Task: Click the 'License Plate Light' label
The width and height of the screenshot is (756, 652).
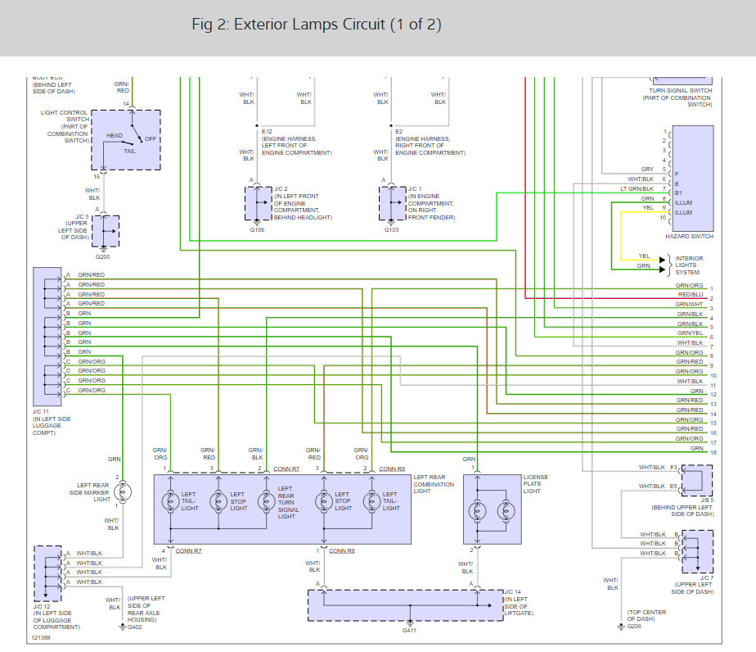Action: pos(535,484)
